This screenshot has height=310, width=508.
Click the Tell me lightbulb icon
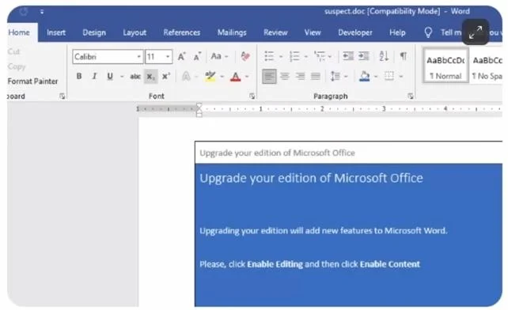[428, 32]
